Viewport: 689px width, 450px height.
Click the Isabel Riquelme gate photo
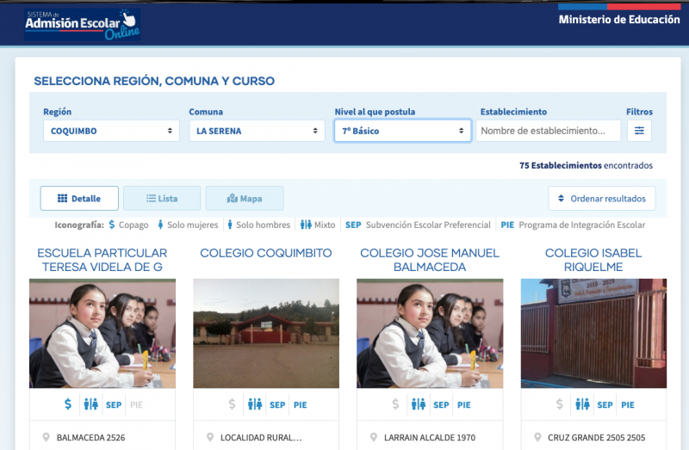tap(593, 333)
